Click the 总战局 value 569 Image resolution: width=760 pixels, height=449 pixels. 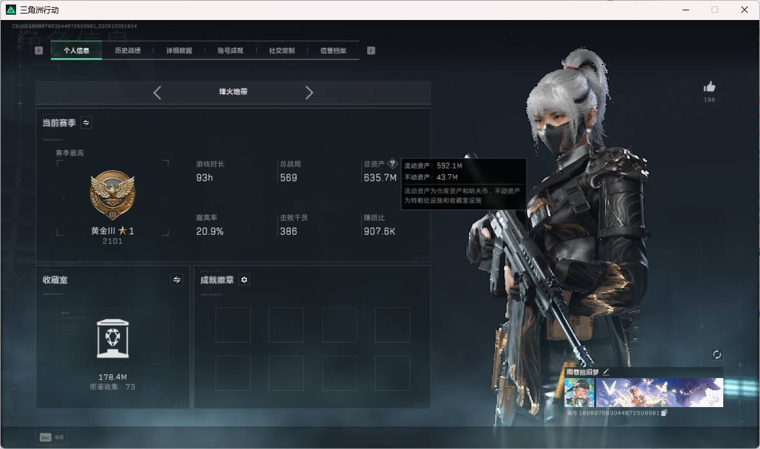click(288, 178)
